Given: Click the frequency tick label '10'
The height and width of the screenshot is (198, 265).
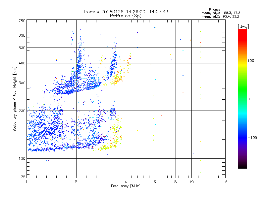Looking at the screenshot, I should (191, 182).
